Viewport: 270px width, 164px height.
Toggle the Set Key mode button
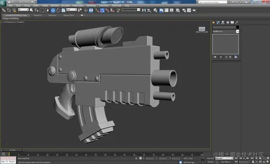coord(211,162)
